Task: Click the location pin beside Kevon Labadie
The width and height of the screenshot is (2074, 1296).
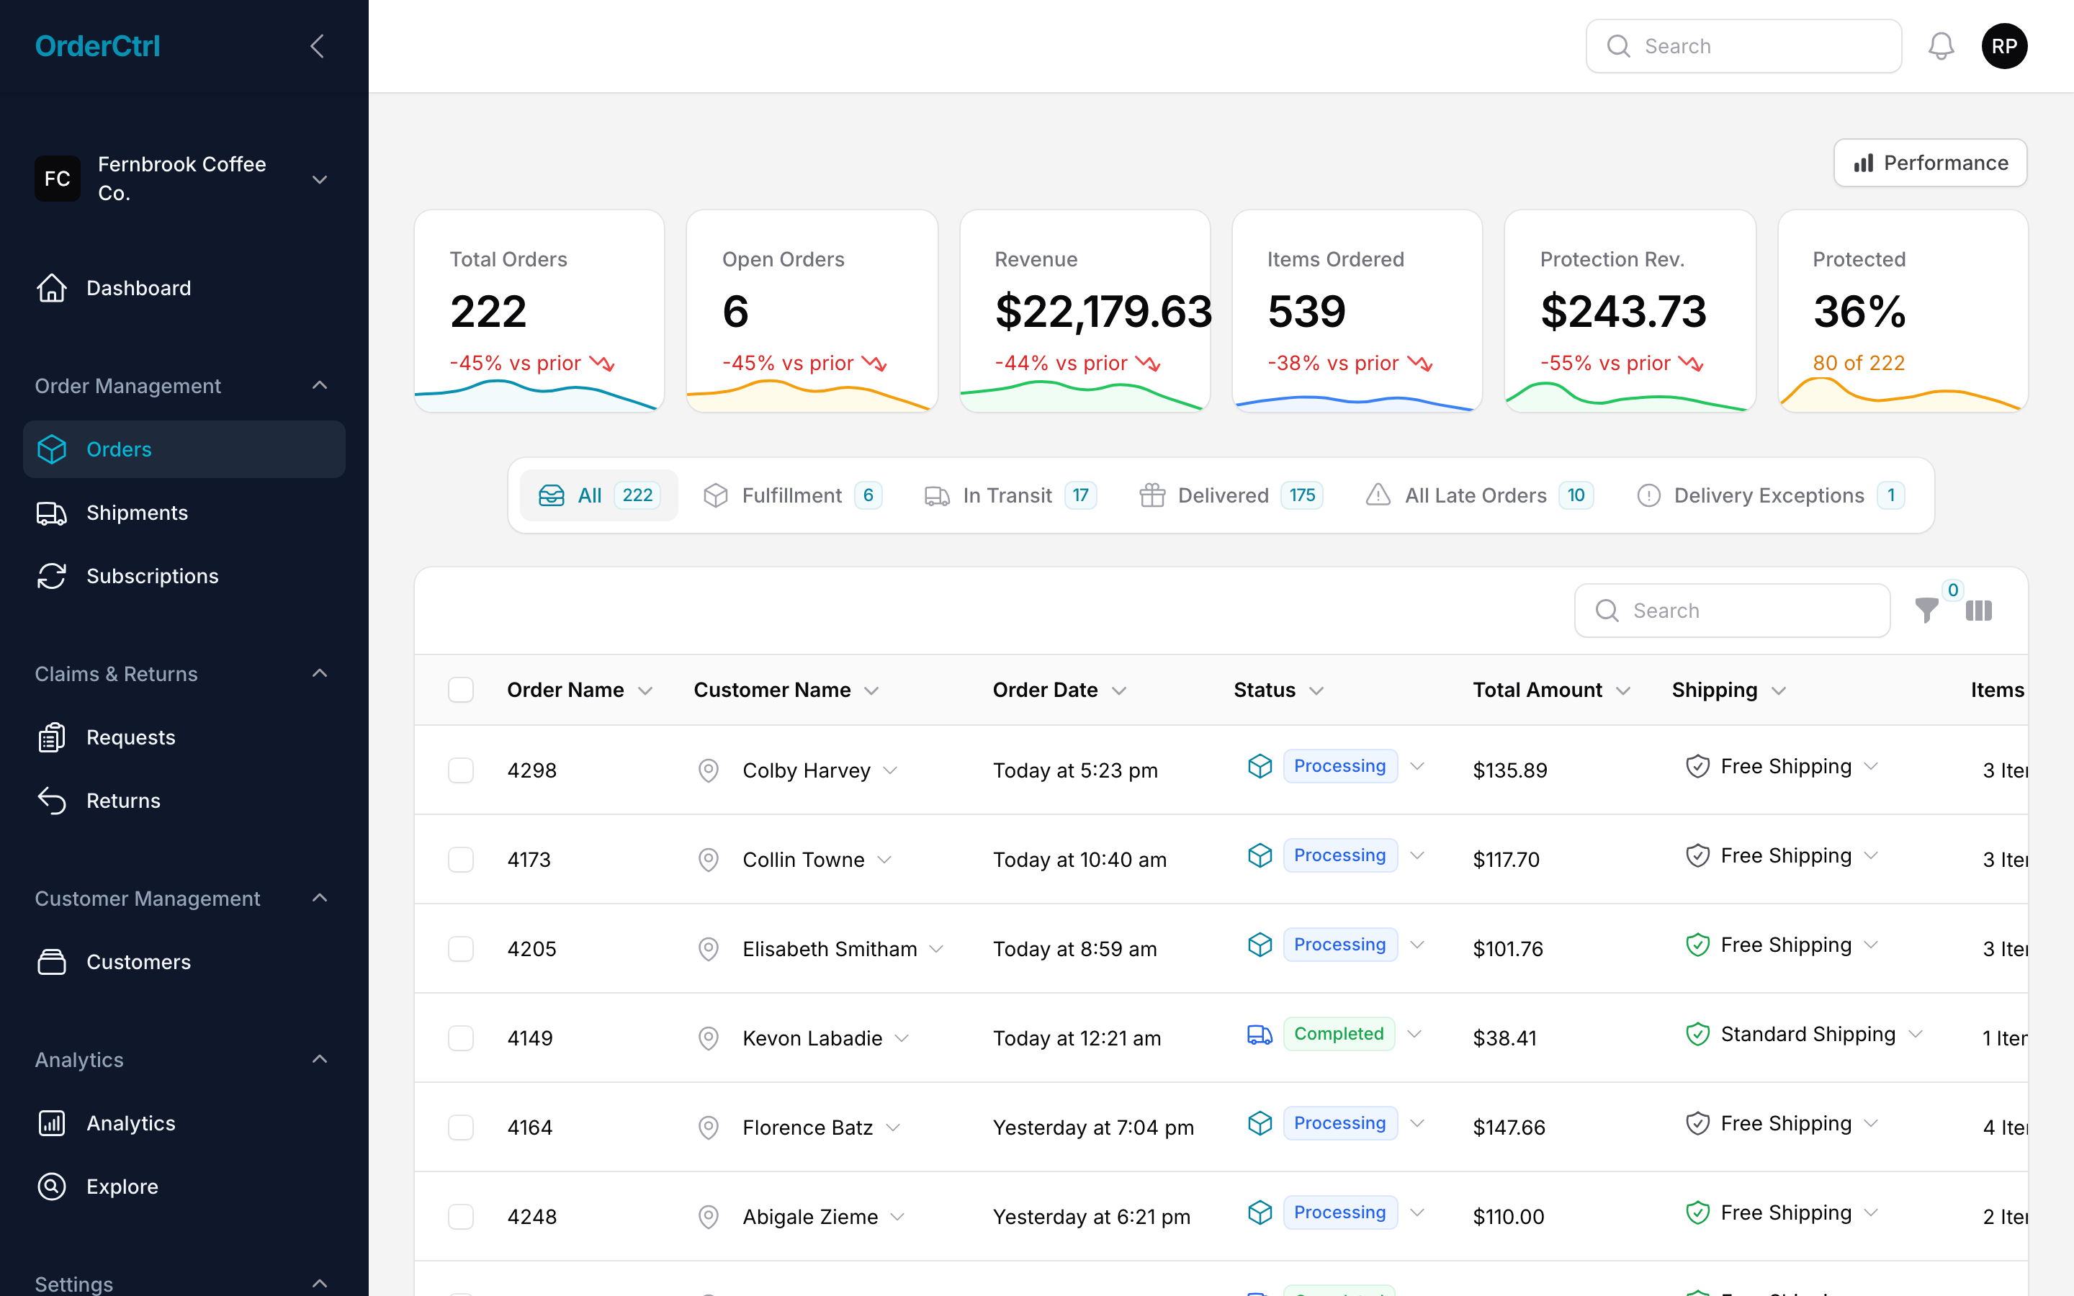Action: (708, 1038)
